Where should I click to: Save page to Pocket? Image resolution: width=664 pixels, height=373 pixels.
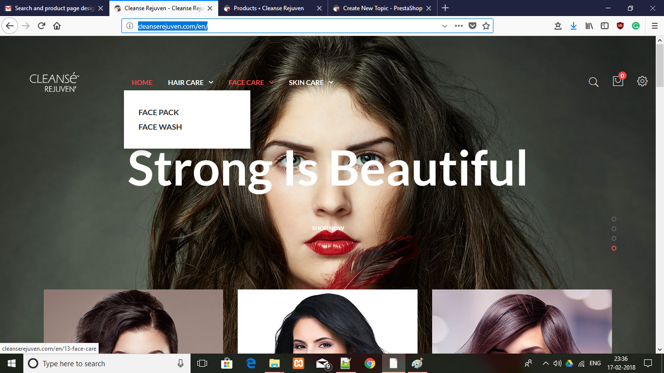[x=472, y=26]
